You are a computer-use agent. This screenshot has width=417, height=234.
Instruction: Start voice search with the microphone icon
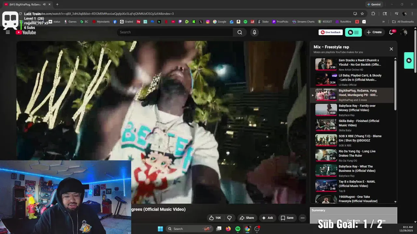tap(254, 32)
